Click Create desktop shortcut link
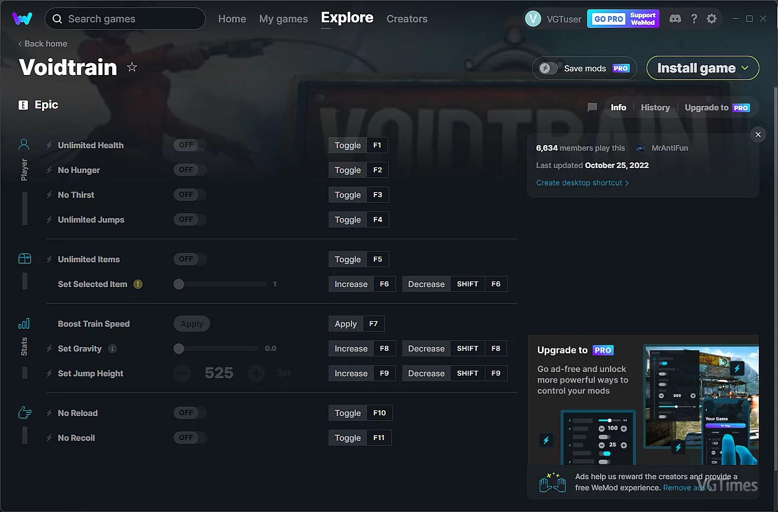The width and height of the screenshot is (778, 512). tap(583, 183)
